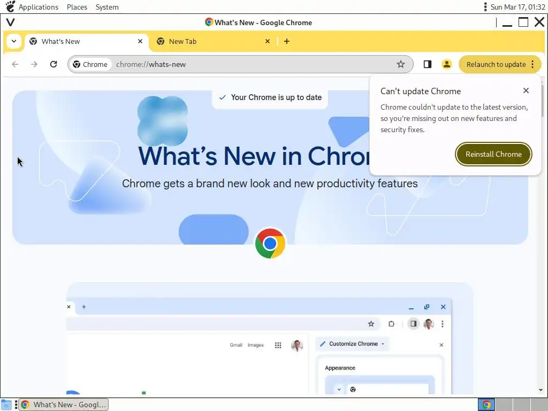Click the Reinstall Chrome button

493,154
